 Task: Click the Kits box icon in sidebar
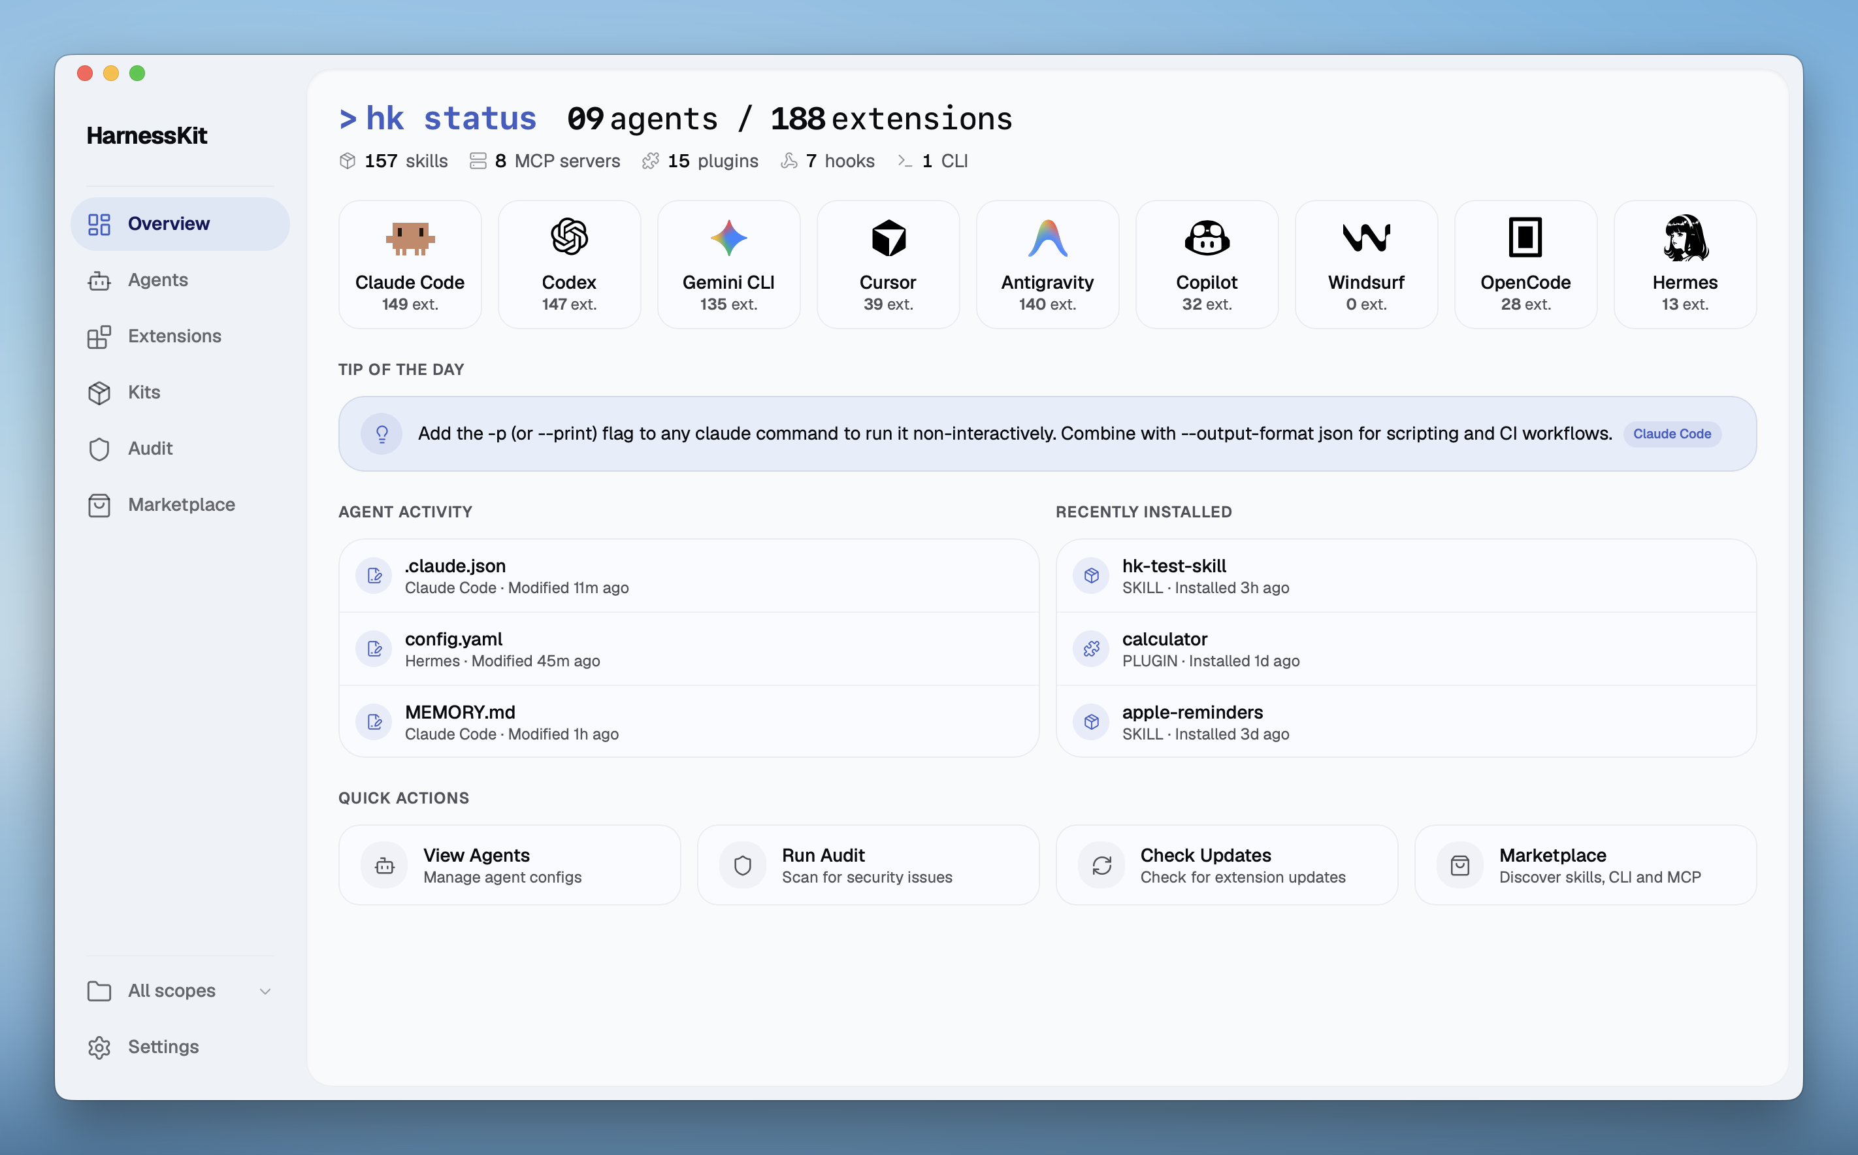coord(99,393)
